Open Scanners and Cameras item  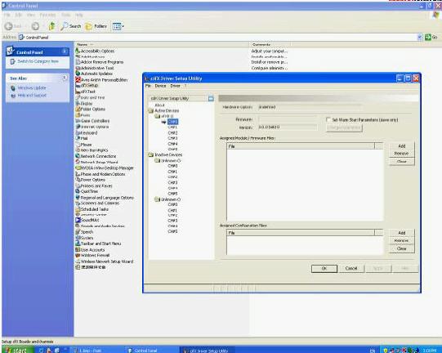[97, 203]
